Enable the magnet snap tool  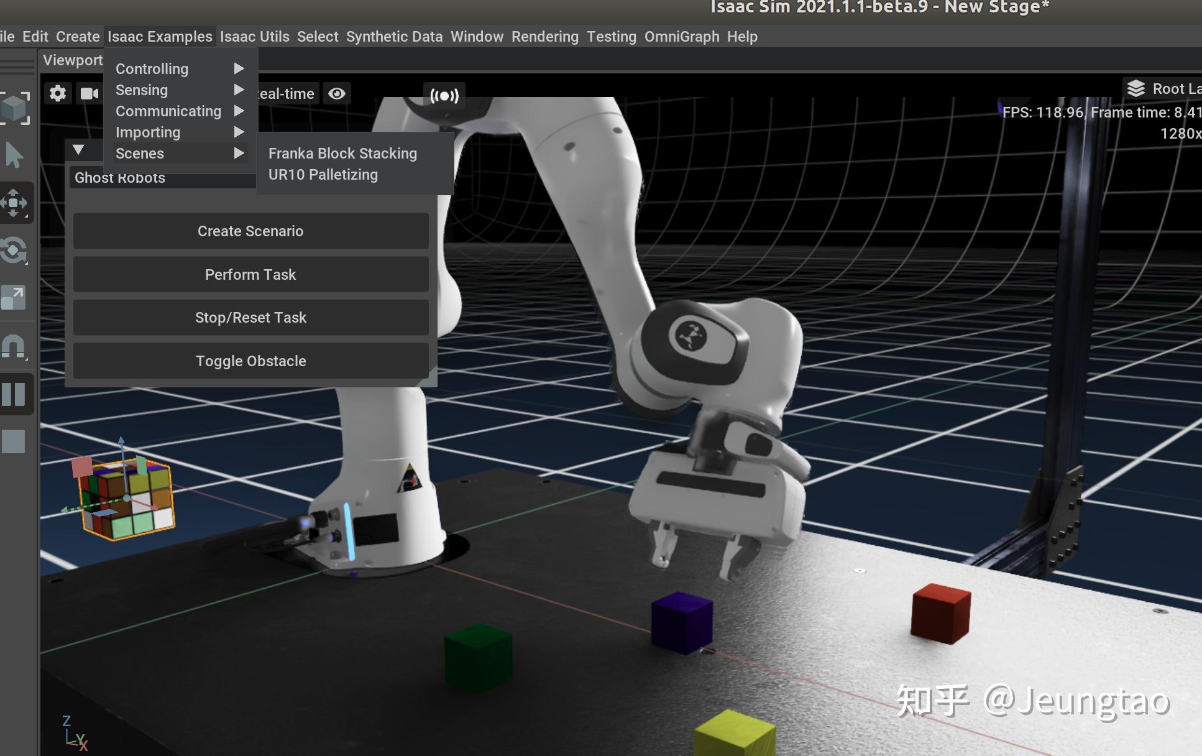(14, 346)
